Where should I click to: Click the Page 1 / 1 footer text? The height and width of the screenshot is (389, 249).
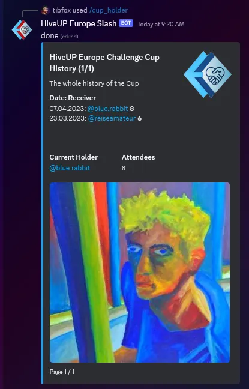(x=62, y=372)
